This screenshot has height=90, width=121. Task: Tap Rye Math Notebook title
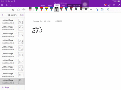coord(60,3)
